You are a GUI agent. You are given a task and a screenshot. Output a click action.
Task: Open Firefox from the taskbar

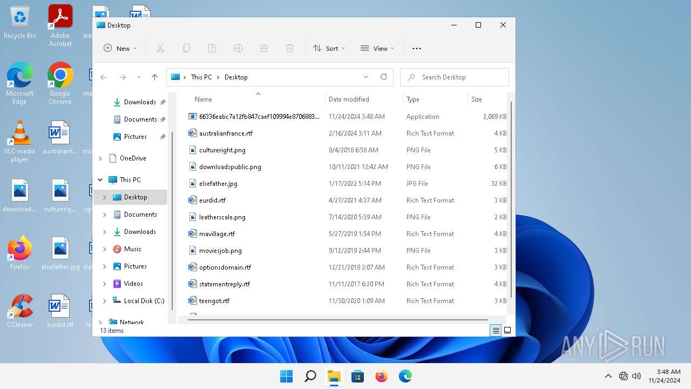click(x=382, y=376)
